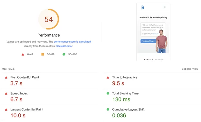Click the 'Weboldal és webshop blog' heading in preview
Image resolution: width=201 pixels, height=122 pixels.
tap(153, 18)
